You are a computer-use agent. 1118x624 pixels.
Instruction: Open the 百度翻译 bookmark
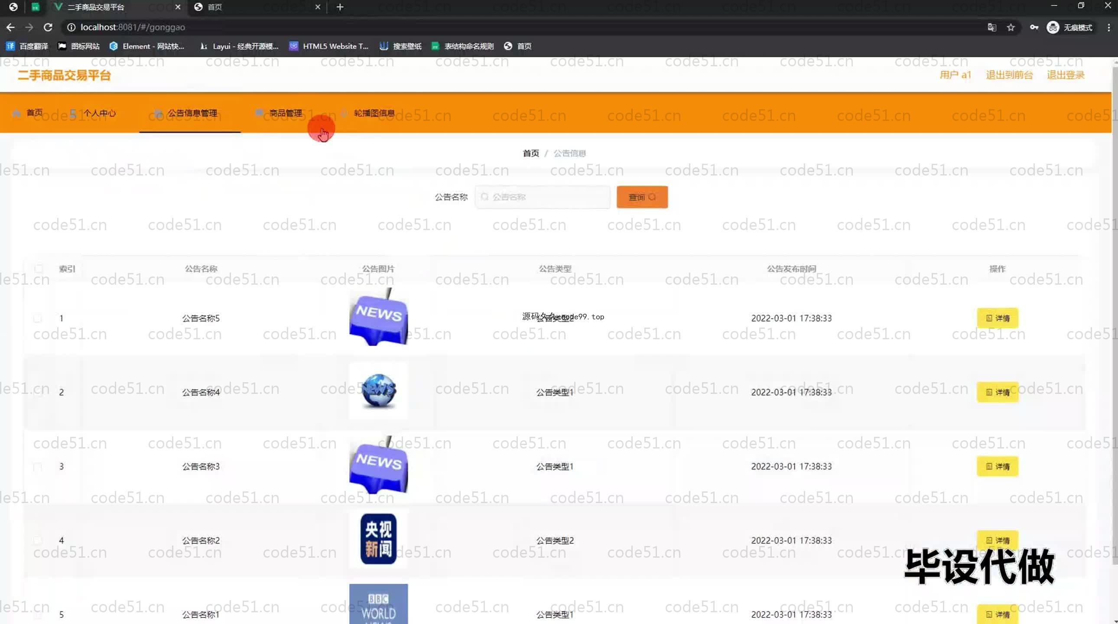tap(27, 46)
